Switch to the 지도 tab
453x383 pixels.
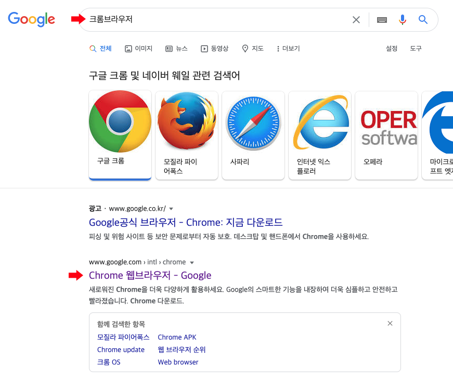253,48
